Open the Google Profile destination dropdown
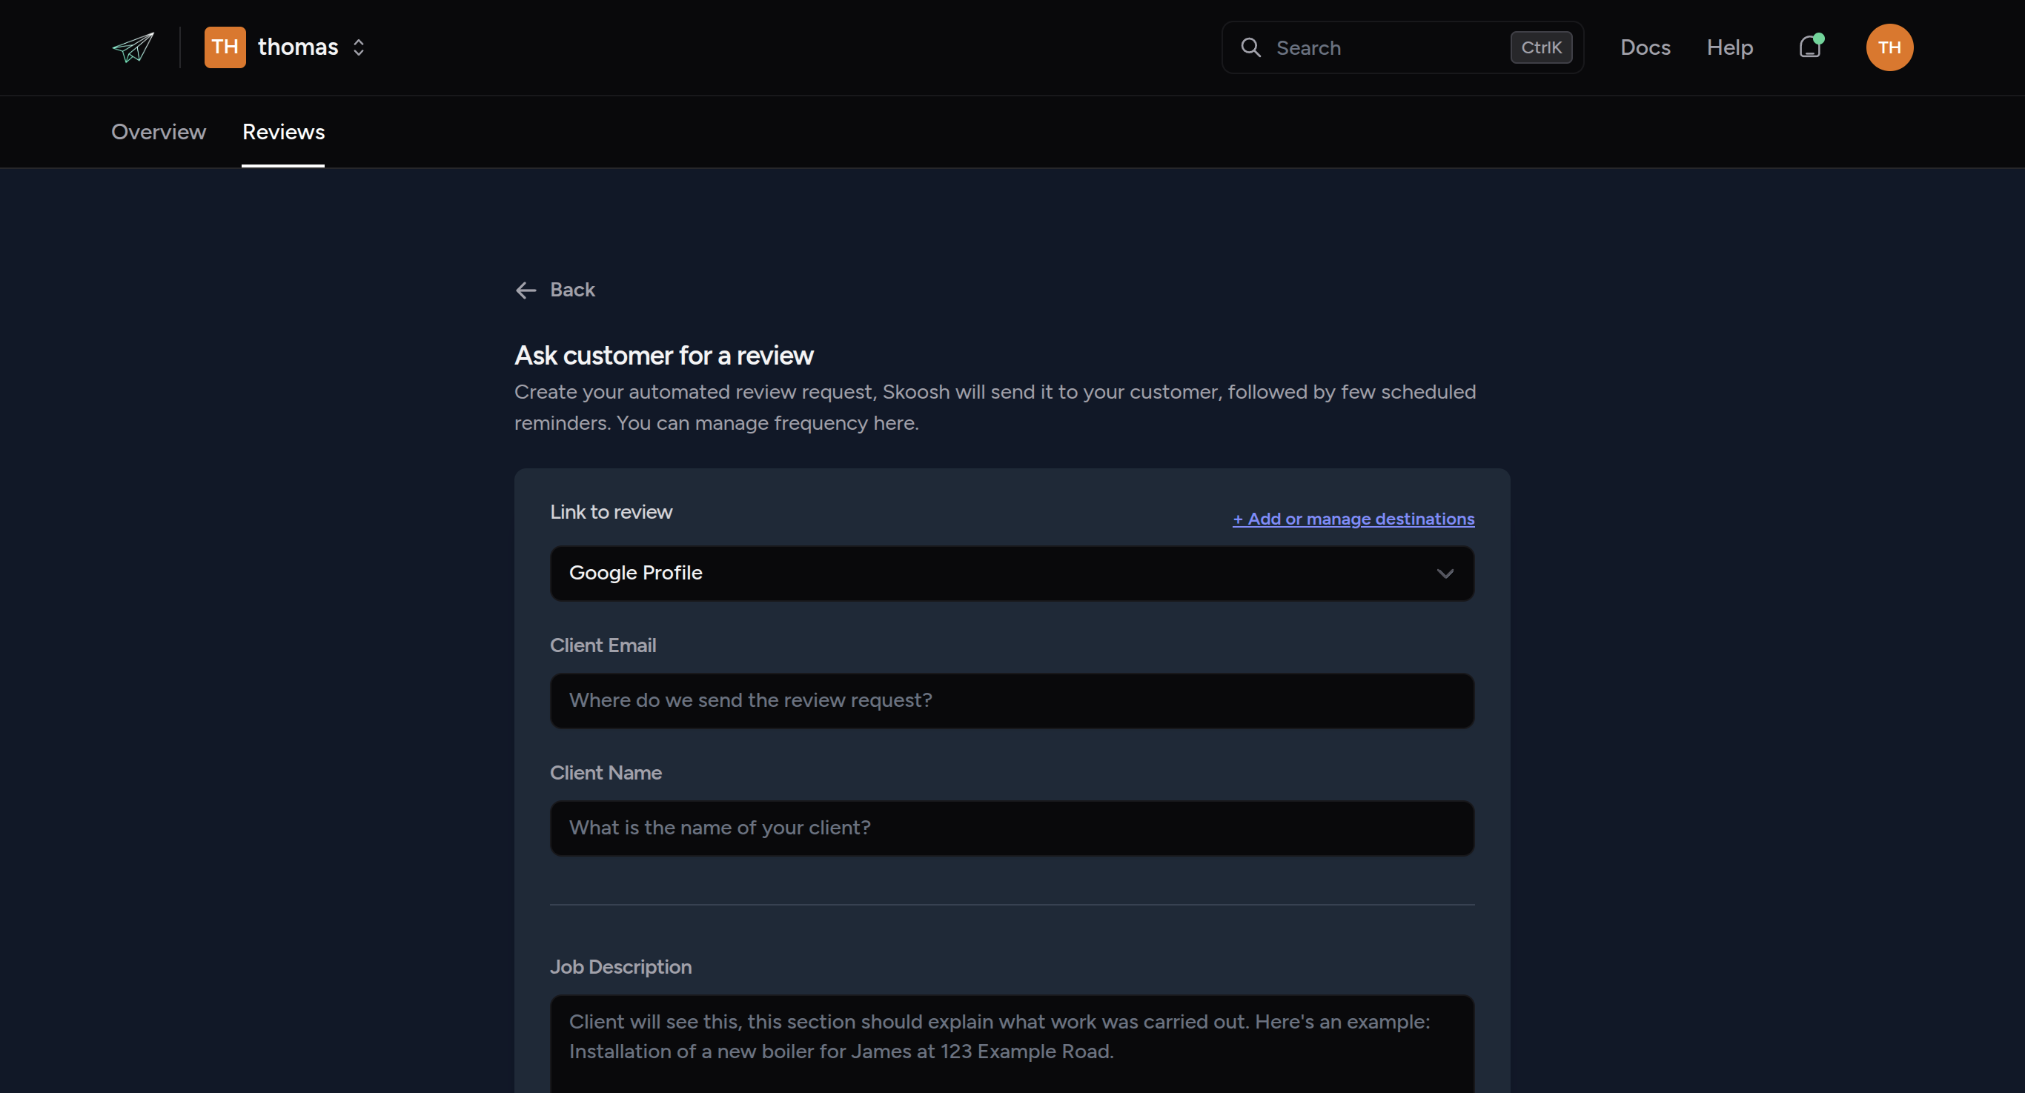2025x1093 pixels. pyautogui.click(x=1012, y=573)
